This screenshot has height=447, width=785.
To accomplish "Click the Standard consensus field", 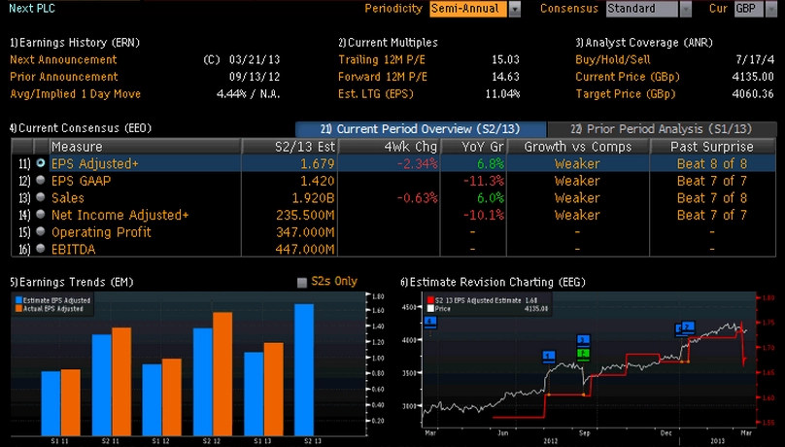I will click(x=642, y=9).
